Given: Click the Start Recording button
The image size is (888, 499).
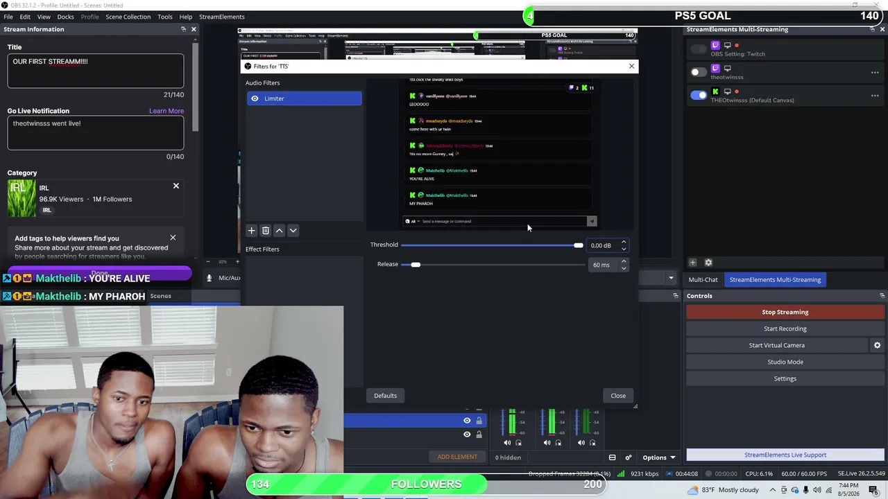Looking at the screenshot, I should click(x=785, y=329).
